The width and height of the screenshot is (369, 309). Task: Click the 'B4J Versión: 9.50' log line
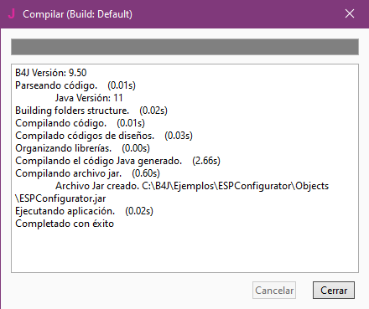tap(51, 73)
